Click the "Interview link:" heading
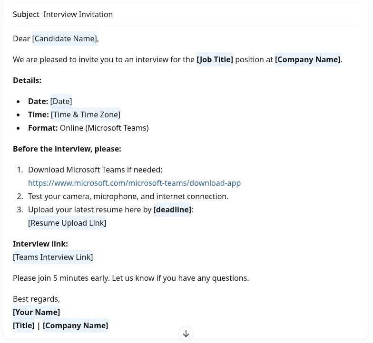Screen dimensions: 373x343 [40, 244]
